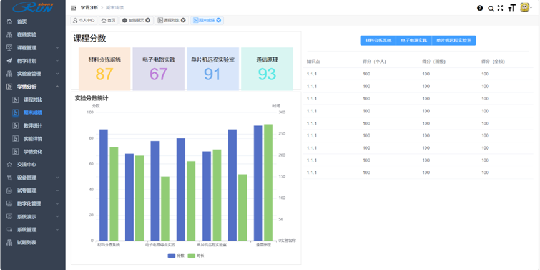Click the sidebar collapse hamburger icon
The image size is (540, 270).
click(73, 8)
